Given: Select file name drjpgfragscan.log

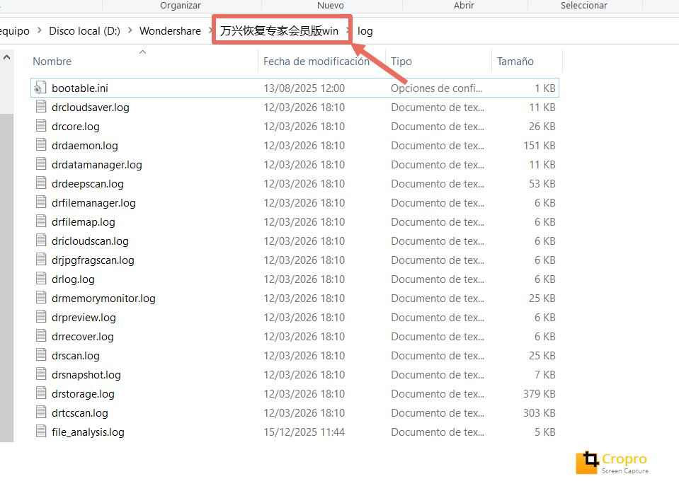Looking at the screenshot, I should tap(93, 260).
